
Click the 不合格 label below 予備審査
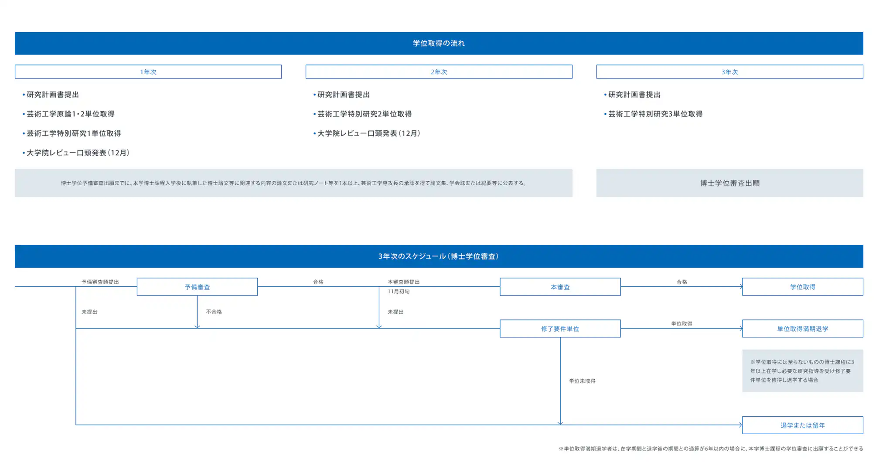[214, 312]
